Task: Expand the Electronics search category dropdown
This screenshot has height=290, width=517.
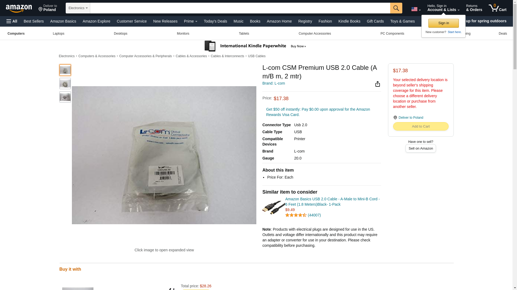Action: coord(78,8)
